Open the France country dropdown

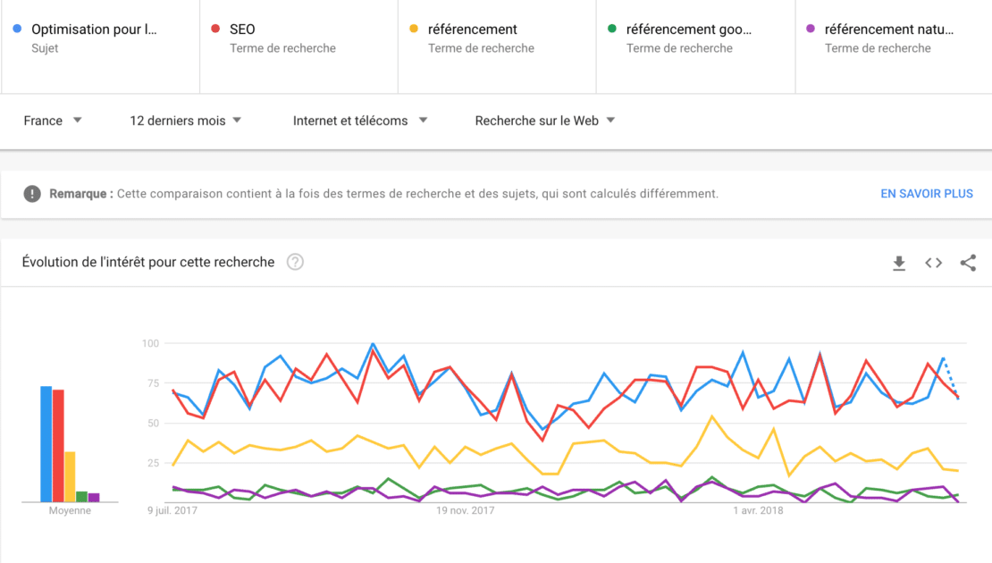click(53, 121)
